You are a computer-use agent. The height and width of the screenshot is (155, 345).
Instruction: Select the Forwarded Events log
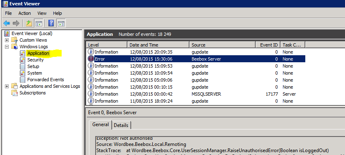(x=46, y=80)
